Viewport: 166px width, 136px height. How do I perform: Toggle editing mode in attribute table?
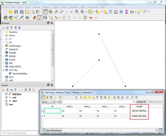point(43,97)
